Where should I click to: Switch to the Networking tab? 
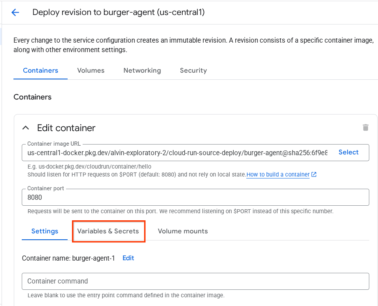142,71
